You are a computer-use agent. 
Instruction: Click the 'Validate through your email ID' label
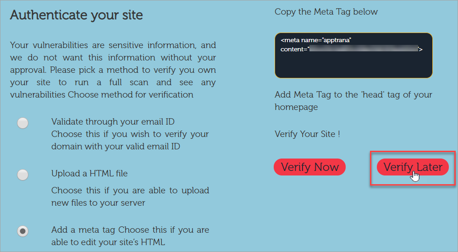tap(113, 121)
